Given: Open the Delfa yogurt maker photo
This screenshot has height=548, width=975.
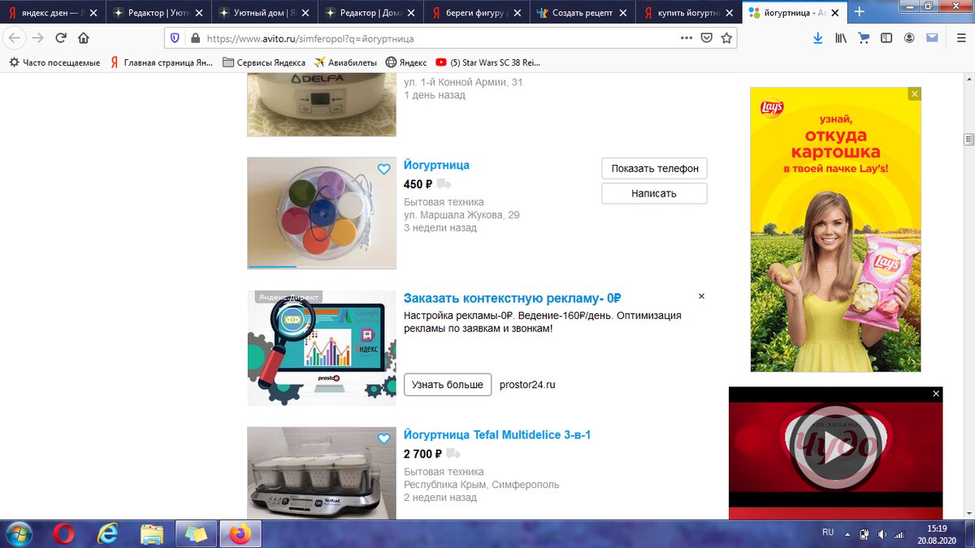Looking at the screenshot, I should [x=322, y=104].
